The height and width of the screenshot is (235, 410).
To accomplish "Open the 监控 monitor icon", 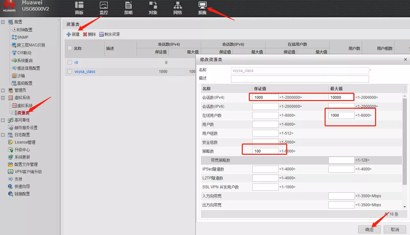I will pos(104,5).
